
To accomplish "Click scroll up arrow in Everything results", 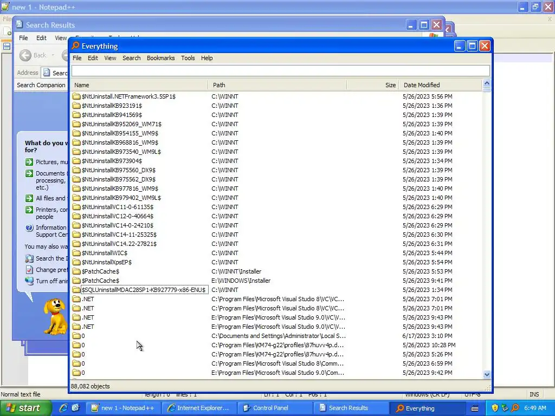I will click(x=487, y=83).
